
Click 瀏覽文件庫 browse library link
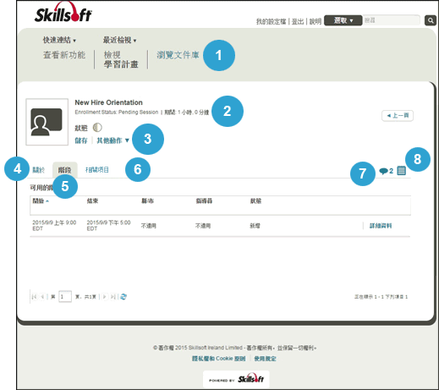[178, 55]
